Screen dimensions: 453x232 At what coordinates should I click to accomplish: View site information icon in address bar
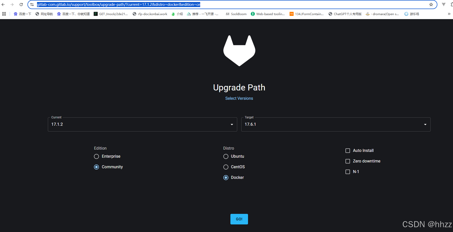tap(32, 5)
